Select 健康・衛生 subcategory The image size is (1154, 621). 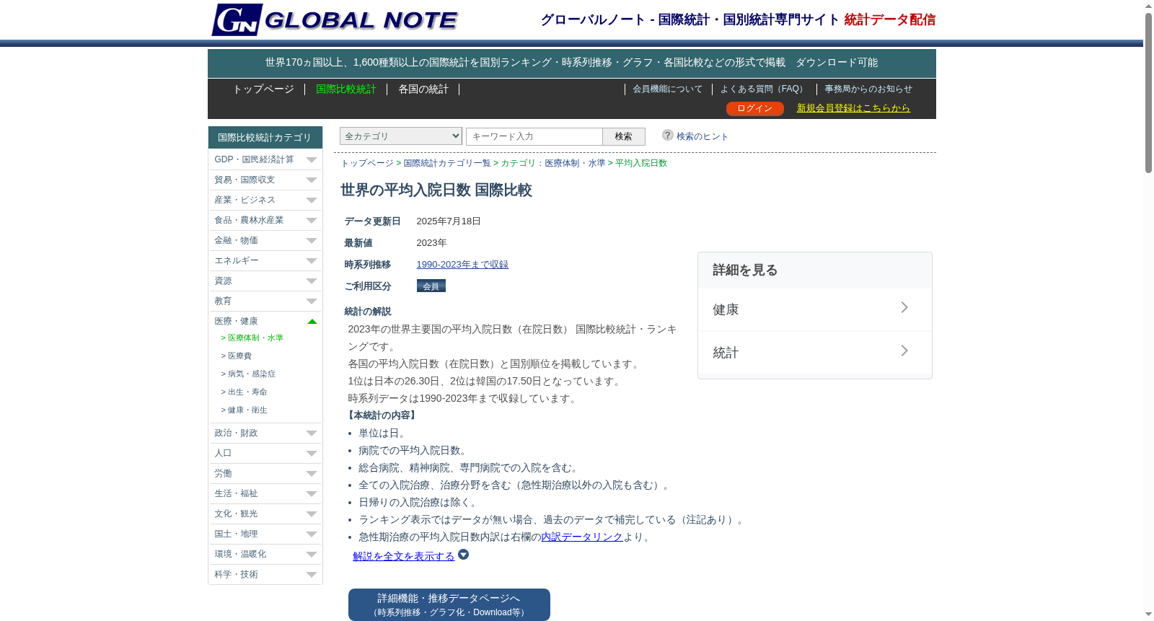tap(247, 410)
